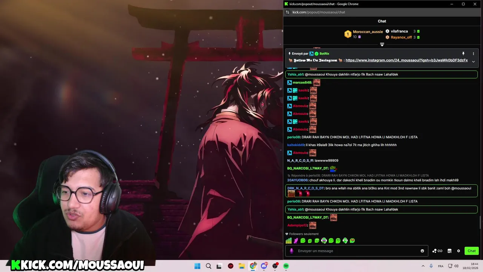The height and width of the screenshot is (272, 483).
Task: Click username marcos648 in chat
Action: click(302, 82)
